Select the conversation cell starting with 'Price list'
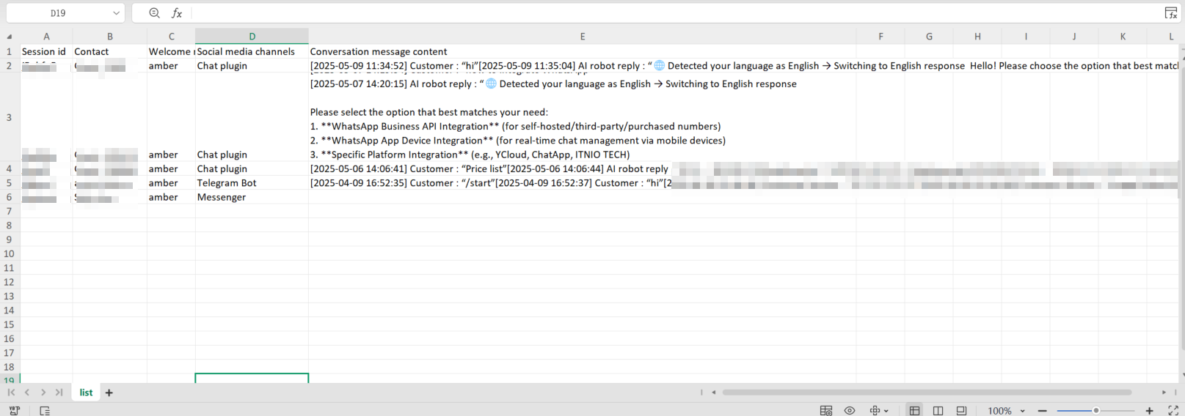The width and height of the screenshot is (1185, 416). point(583,169)
